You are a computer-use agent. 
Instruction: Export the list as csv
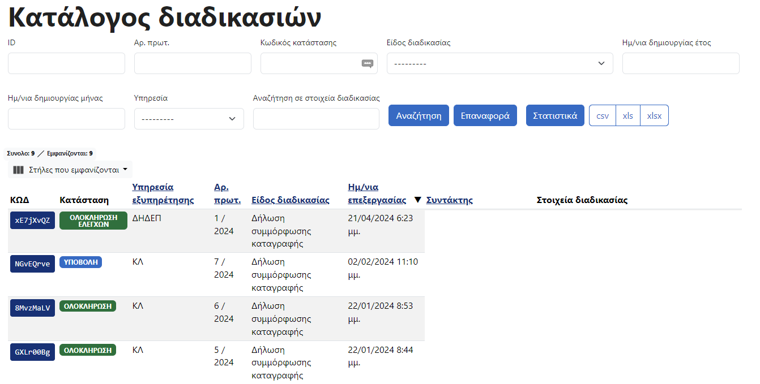603,115
